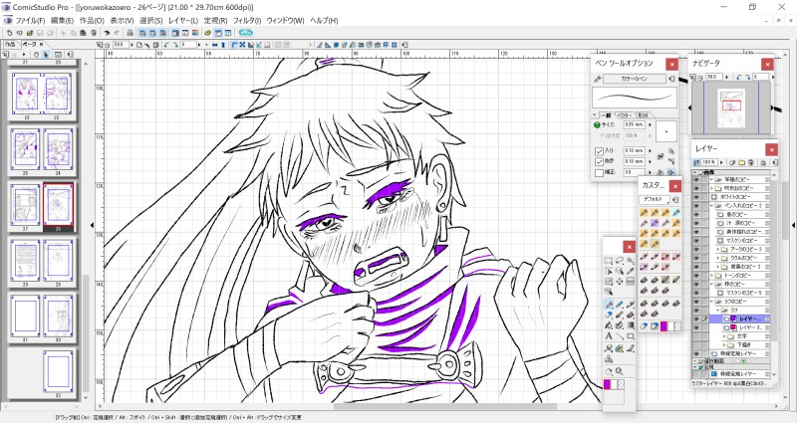Click the trash icon in layer panel

click(x=750, y=162)
